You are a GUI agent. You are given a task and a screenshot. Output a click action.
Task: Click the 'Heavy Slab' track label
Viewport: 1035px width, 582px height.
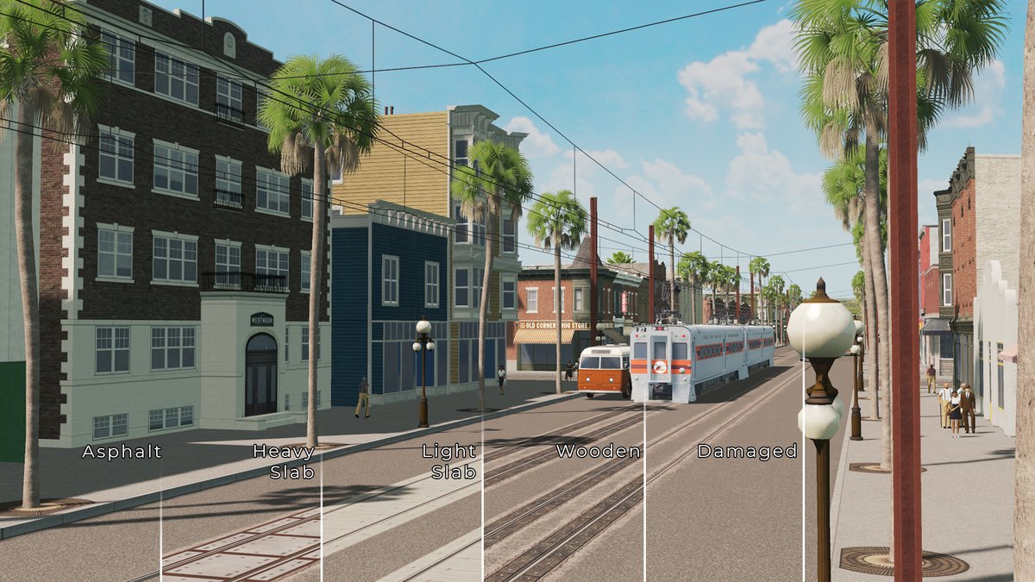coord(284,461)
